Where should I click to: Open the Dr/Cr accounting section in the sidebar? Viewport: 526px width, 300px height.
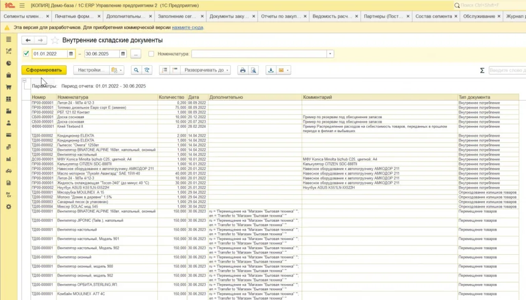9,195
